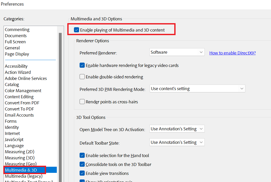Select the Color Management category
Screen dimensions: 271x182
[x=23, y=90]
